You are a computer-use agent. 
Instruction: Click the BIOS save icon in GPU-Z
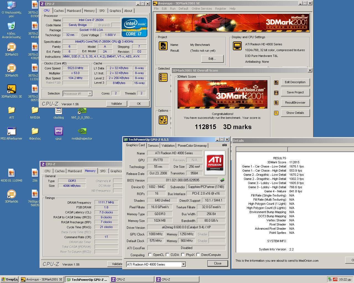222,180
